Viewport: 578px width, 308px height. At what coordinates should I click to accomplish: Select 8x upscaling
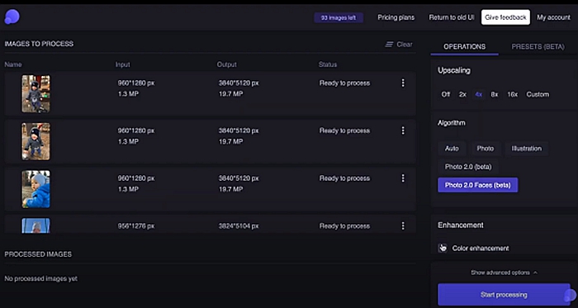(x=495, y=94)
